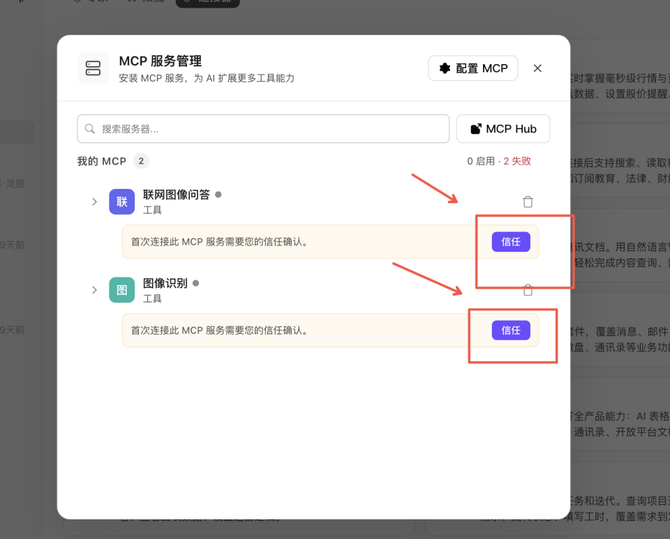Click the MCP 服务管理 dialog title
Screen dimensions: 670x539
click(161, 61)
